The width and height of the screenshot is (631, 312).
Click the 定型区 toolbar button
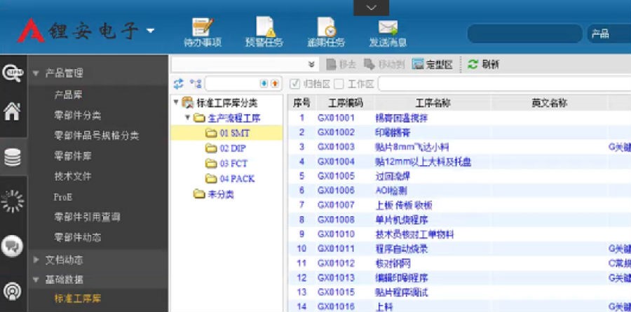pyautogui.click(x=432, y=64)
